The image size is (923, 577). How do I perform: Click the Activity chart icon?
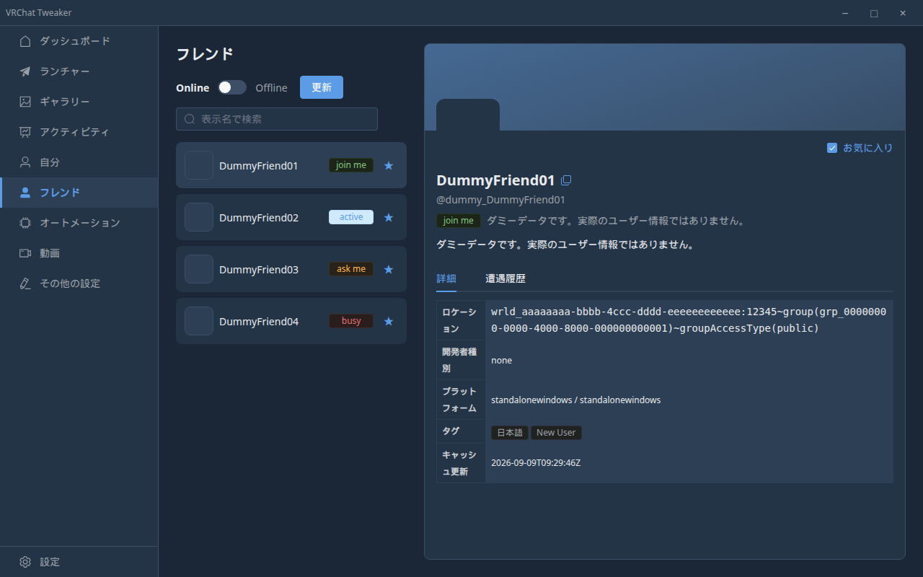tap(25, 132)
